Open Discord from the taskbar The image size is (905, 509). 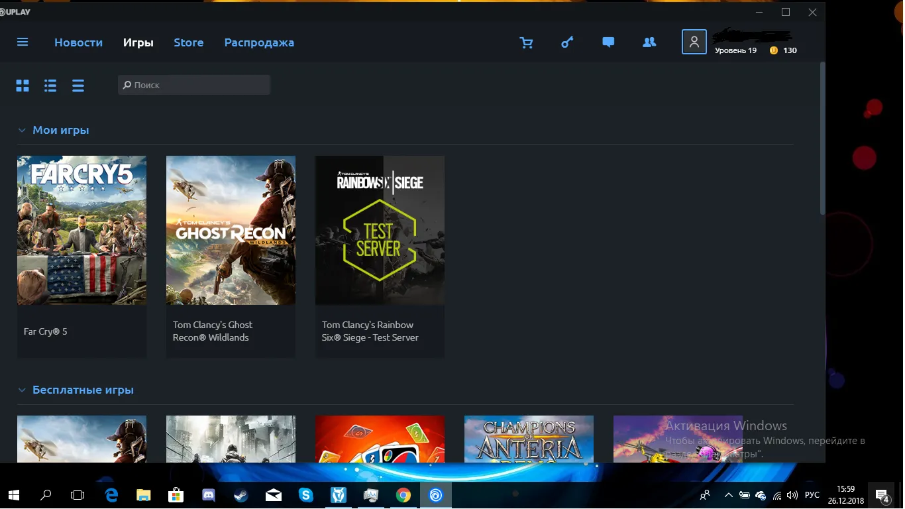click(209, 495)
